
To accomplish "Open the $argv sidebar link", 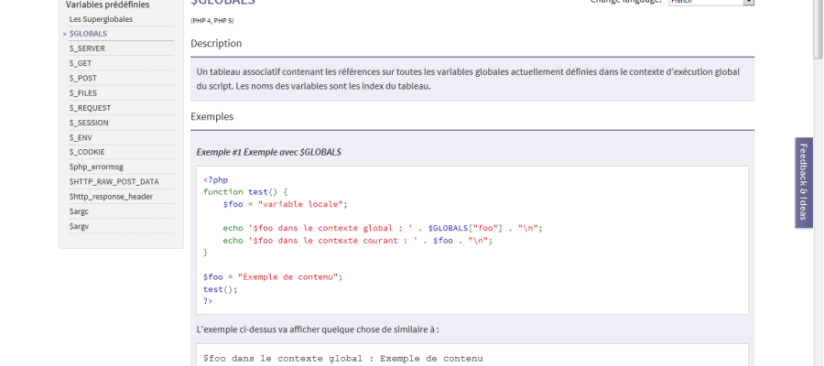I will point(79,226).
